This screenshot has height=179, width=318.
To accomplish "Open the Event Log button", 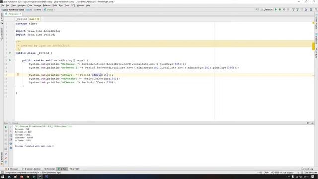I will point(307,169).
